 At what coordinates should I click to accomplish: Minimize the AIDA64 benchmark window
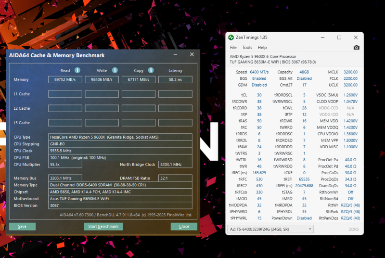pos(175,54)
